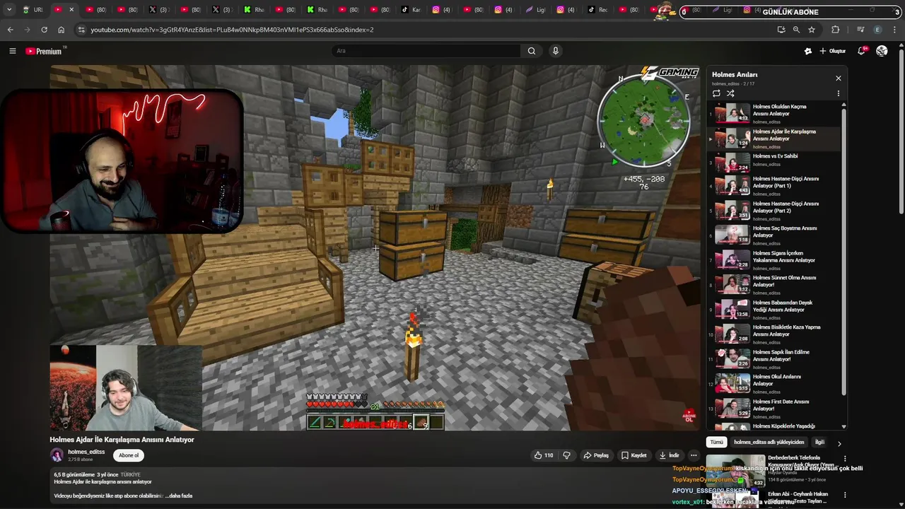
Task: Open the browser home page
Action: pyautogui.click(x=61, y=30)
